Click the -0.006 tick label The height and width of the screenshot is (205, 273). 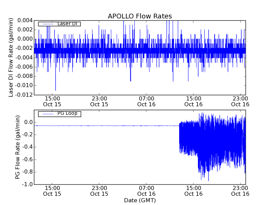click(x=24, y=67)
